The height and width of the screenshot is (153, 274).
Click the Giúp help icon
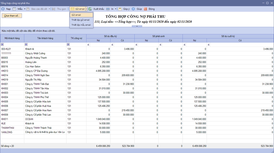(x=133, y=9)
